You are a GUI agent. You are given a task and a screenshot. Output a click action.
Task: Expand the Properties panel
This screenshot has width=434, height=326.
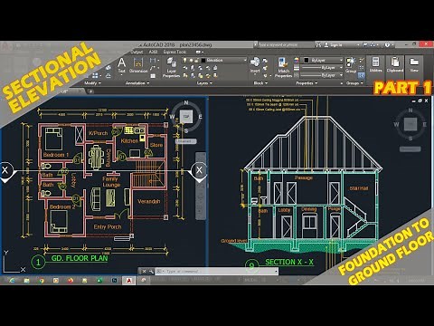tap(307, 83)
